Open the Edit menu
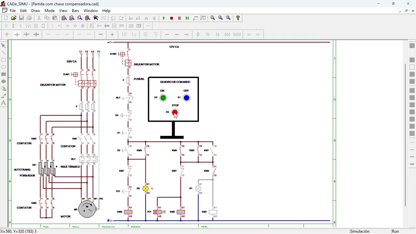Viewport: 416px width, 234px height. [x=23, y=11]
